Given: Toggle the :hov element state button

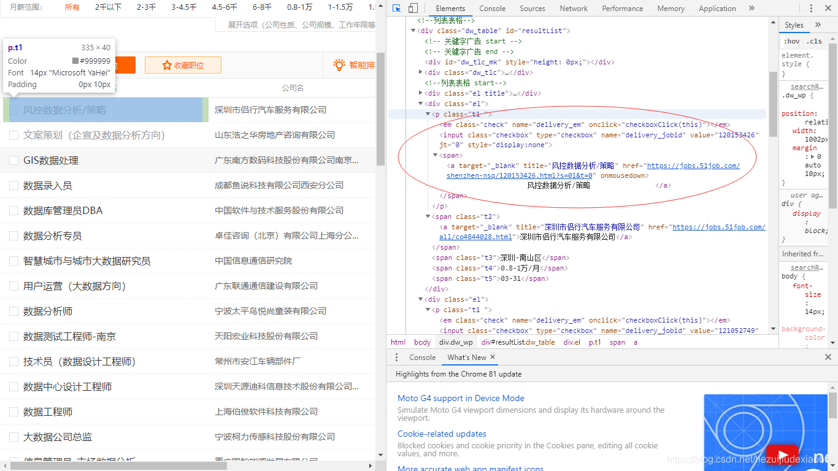Looking at the screenshot, I should tap(792, 42).
